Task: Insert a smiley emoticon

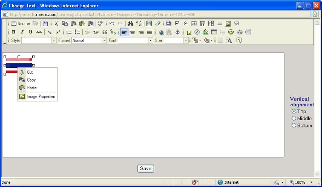Action: (x=231, y=32)
